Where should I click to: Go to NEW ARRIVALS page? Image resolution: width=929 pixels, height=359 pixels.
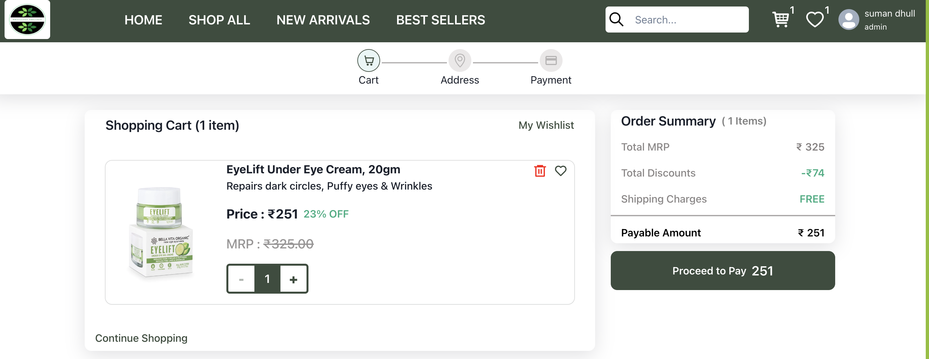point(323,20)
